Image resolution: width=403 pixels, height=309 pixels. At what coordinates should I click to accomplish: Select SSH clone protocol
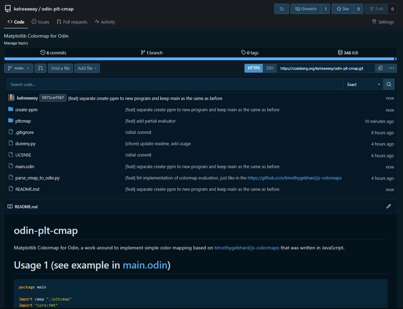coord(270,68)
